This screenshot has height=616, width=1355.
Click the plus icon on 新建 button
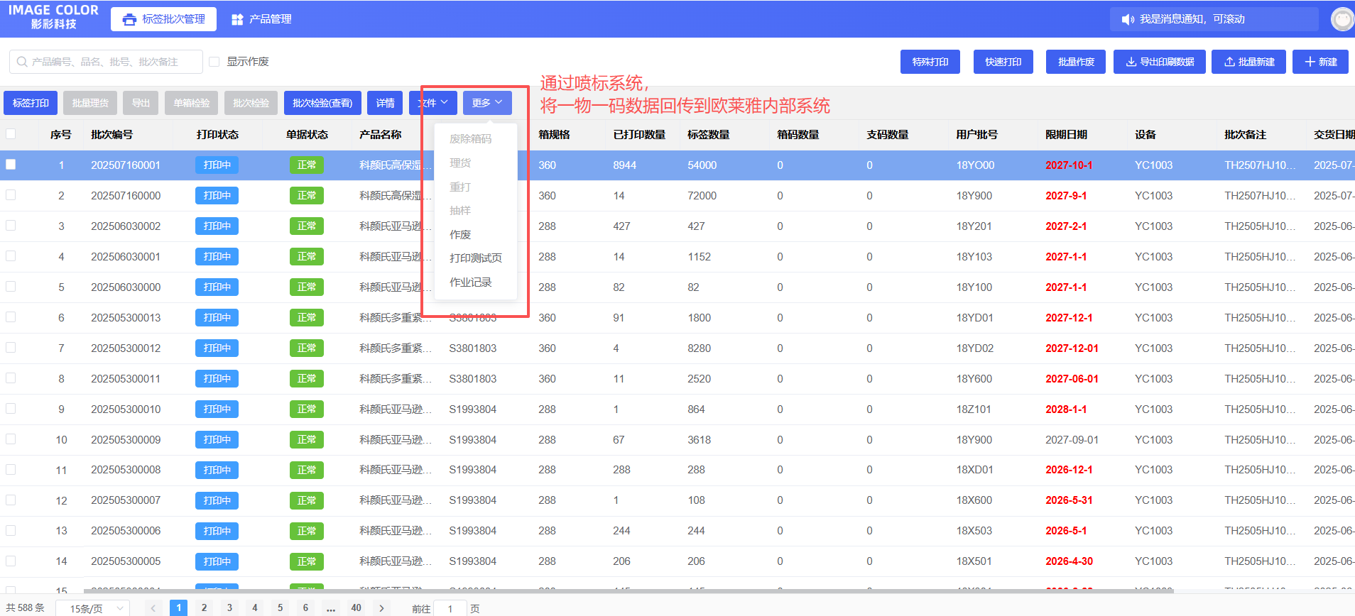pos(1310,62)
